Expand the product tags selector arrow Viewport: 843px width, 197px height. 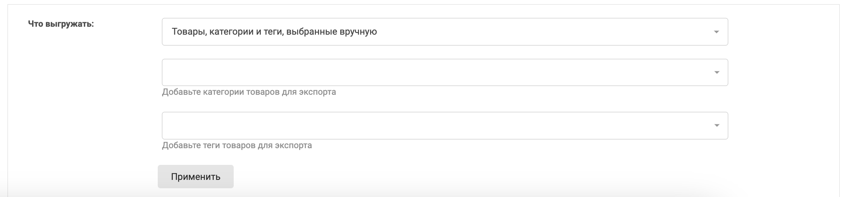coord(717,126)
